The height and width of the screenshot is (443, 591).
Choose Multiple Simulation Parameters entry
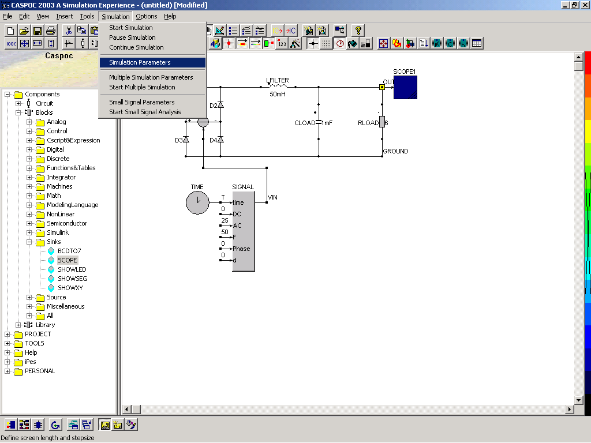152,77
